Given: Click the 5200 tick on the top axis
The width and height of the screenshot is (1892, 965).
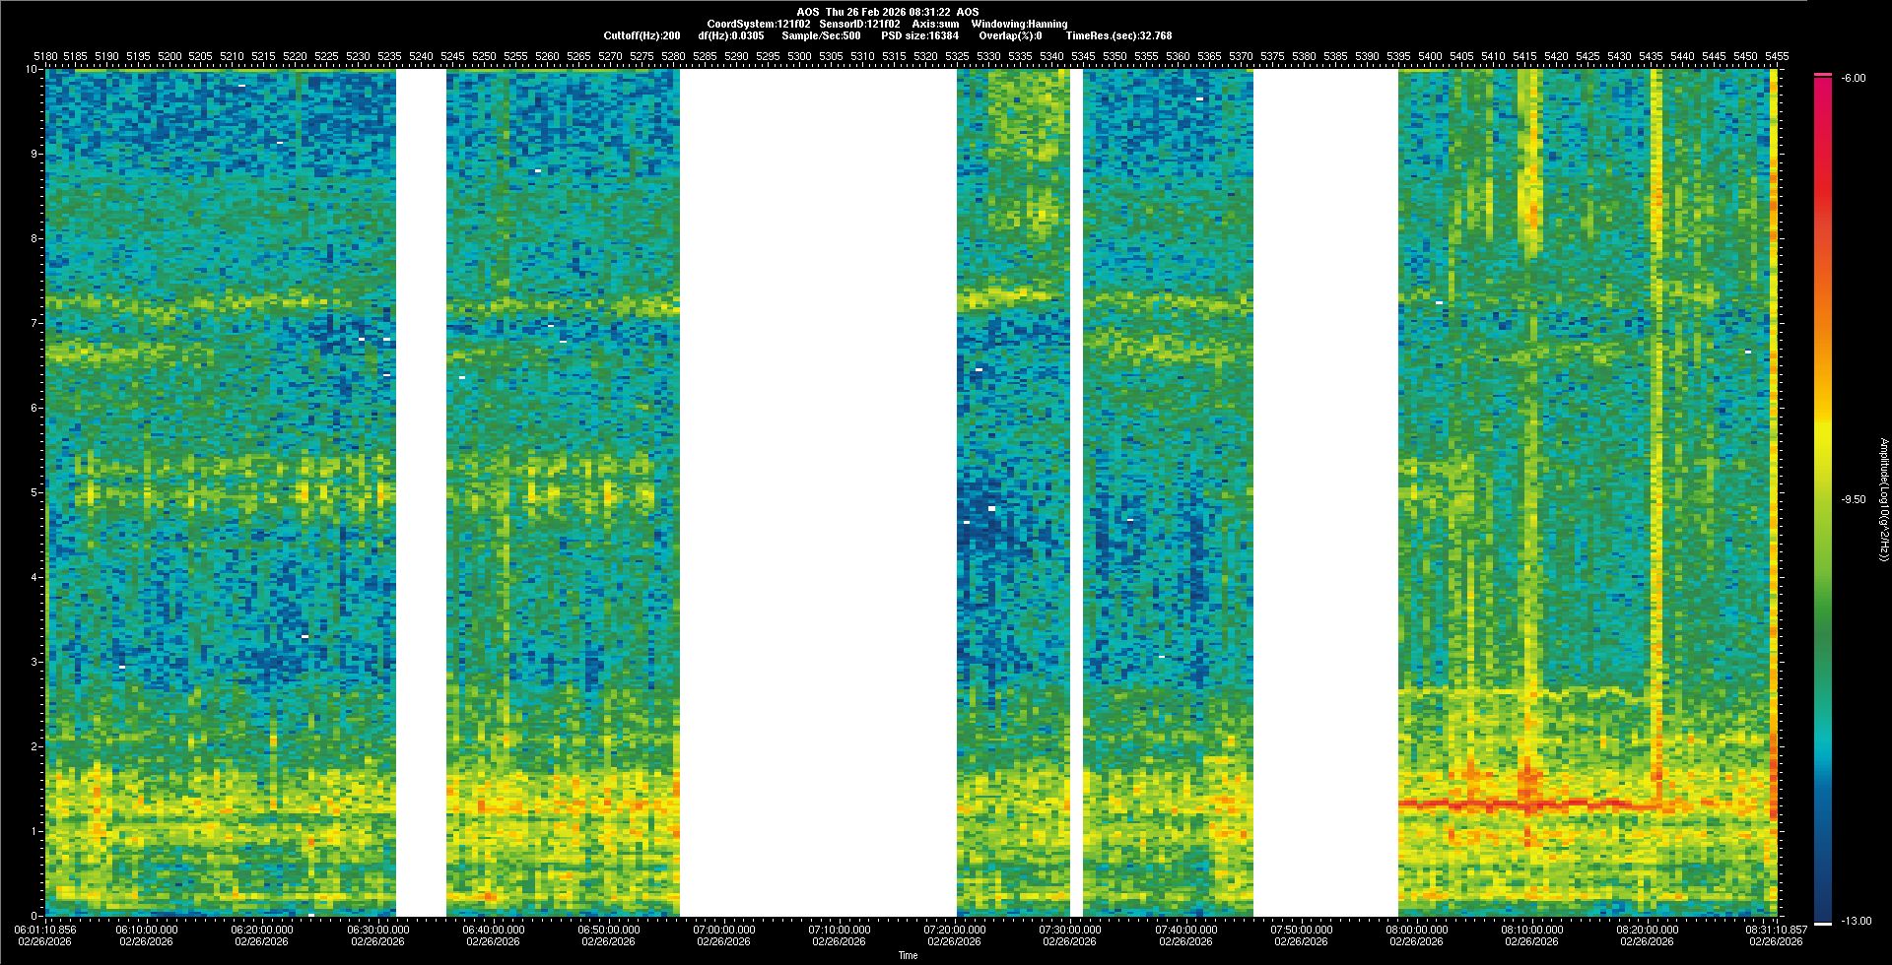Looking at the screenshot, I should [x=170, y=56].
